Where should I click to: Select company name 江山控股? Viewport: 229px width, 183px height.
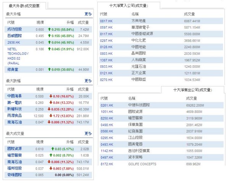pyautogui.click(x=135, y=138)
